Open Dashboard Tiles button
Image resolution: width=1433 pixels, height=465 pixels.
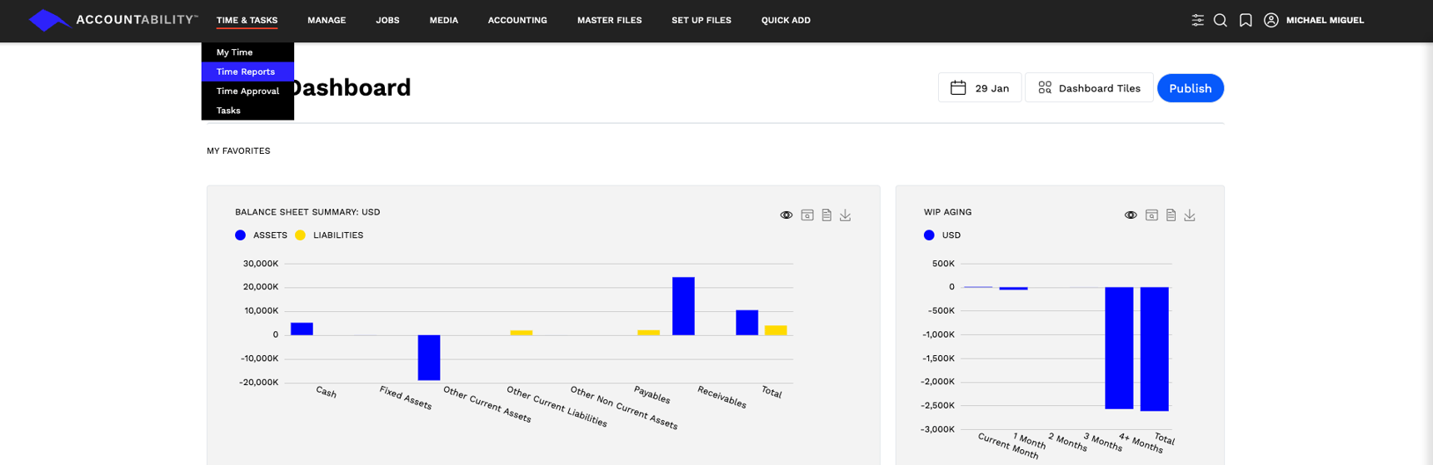tap(1089, 88)
